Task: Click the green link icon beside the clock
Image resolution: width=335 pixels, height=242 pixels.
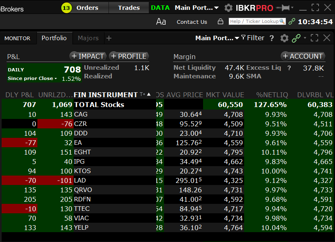Action: pyautogui.click(x=291, y=21)
